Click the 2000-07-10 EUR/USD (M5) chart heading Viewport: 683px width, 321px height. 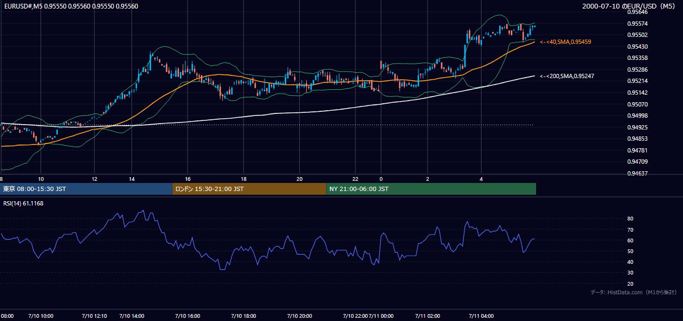(x=629, y=6)
